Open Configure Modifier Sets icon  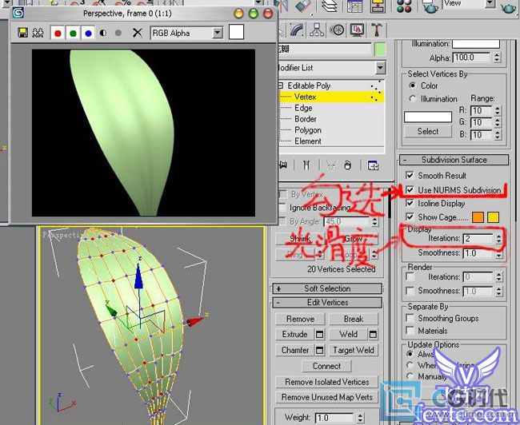click(x=373, y=165)
